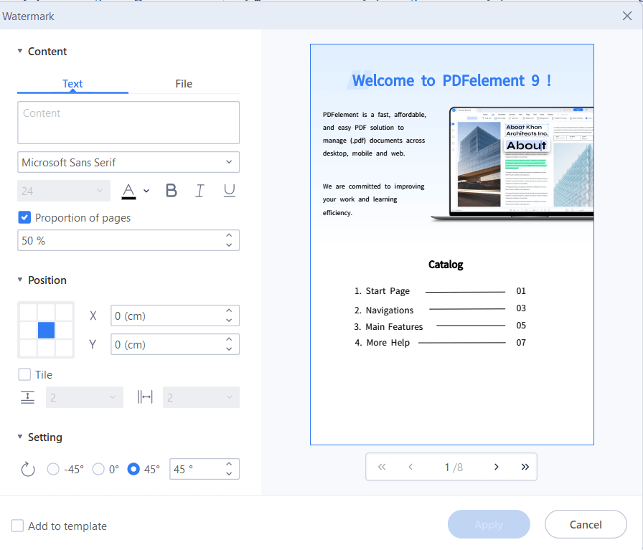Click the rotation icon in Setting
This screenshot has width=643, height=550.
(27, 470)
